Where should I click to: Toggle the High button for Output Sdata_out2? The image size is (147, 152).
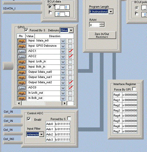(x=22, y=83)
